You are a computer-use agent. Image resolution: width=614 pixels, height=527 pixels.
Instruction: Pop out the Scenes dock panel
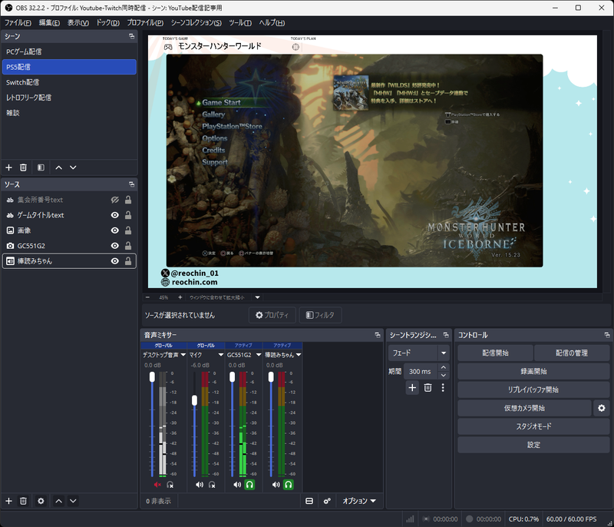131,36
